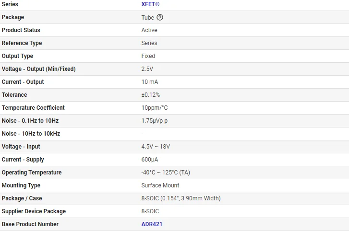The image size is (349, 231).
Task: Click the 4.5V ~ 18V input voltage value
Action: point(156,147)
